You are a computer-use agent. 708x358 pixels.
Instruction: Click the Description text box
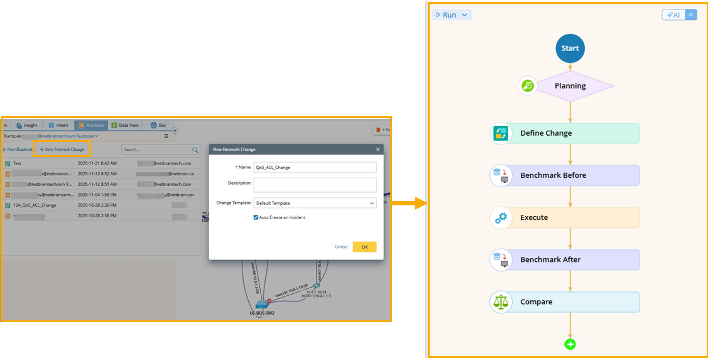pos(315,185)
